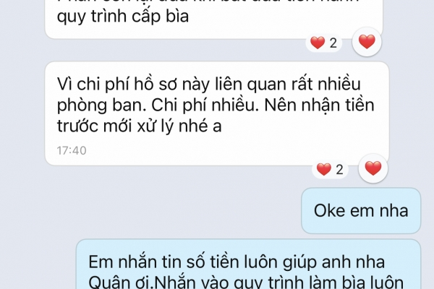Click the small red heart in the top reaction count
The height and width of the screenshot is (289, 434).
318,43
